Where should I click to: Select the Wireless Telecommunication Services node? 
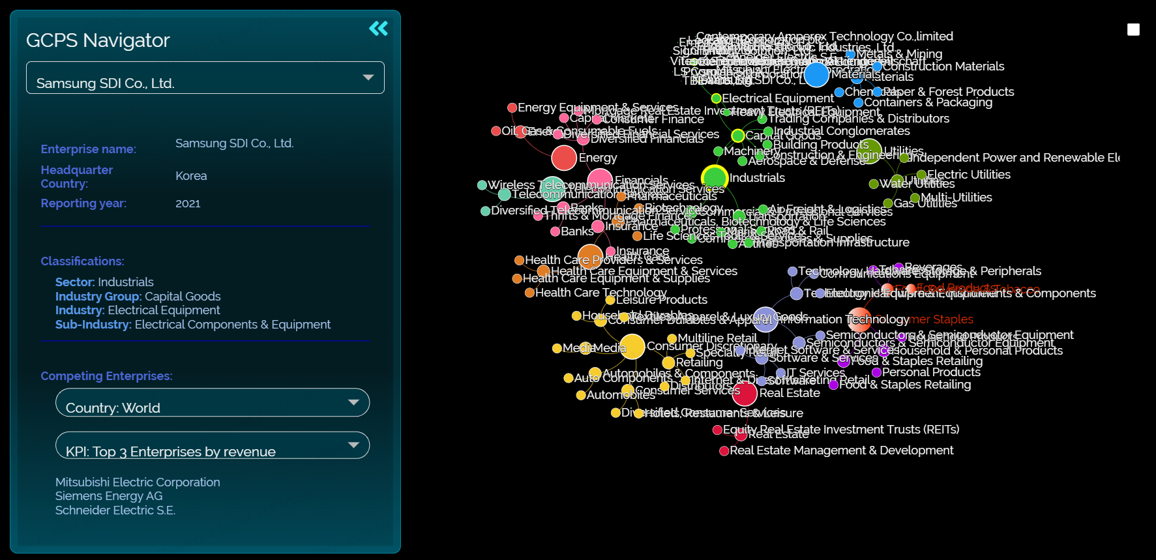pos(482,185)
